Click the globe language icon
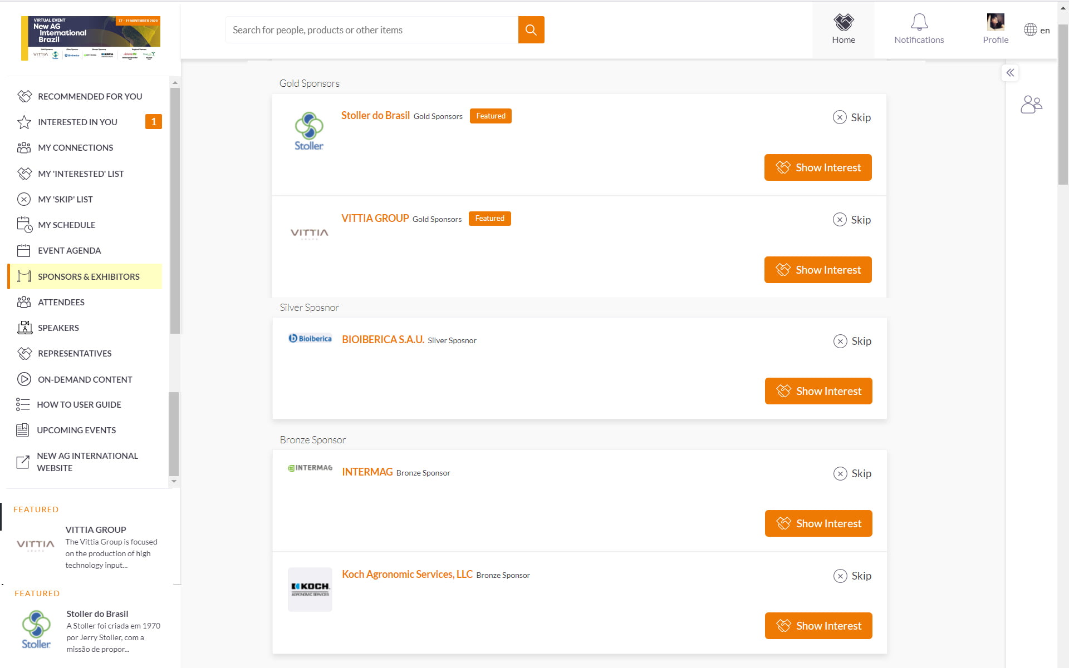 tap(1030, 29)
